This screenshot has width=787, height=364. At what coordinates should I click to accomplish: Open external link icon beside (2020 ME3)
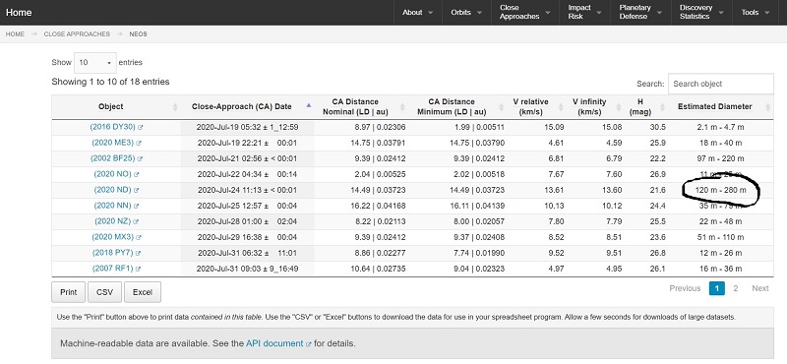tap(139, 144)
